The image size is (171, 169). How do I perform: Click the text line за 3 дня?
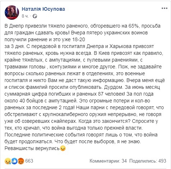[79, 46]
